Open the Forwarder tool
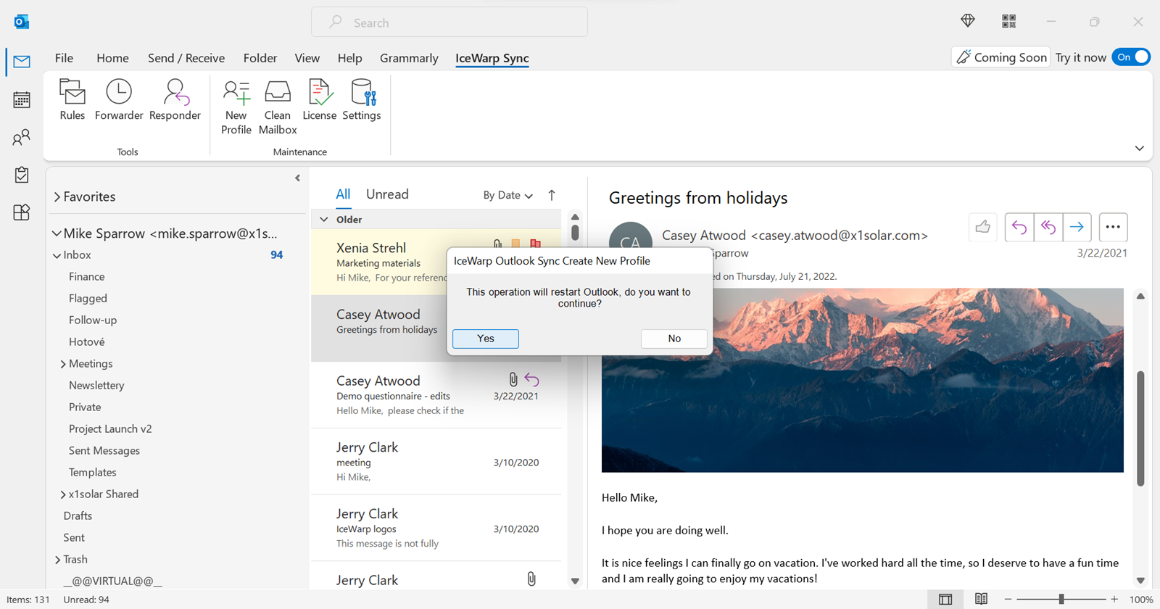 tap(119, 100)
